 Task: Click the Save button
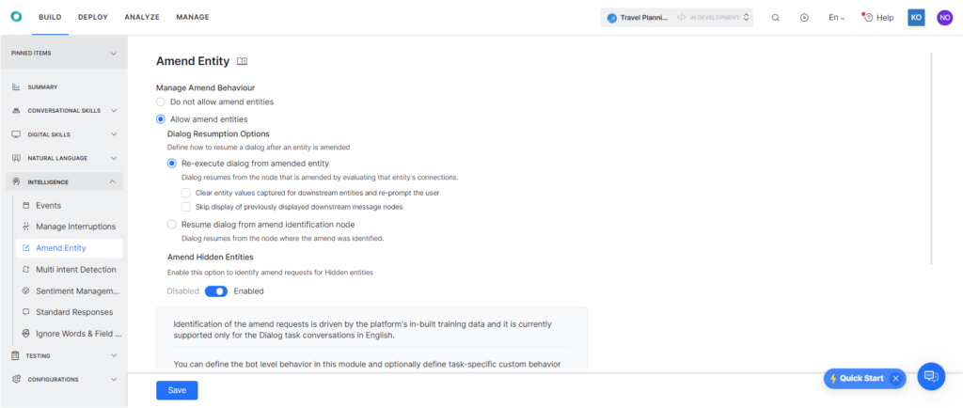click(x=177, y=390)
